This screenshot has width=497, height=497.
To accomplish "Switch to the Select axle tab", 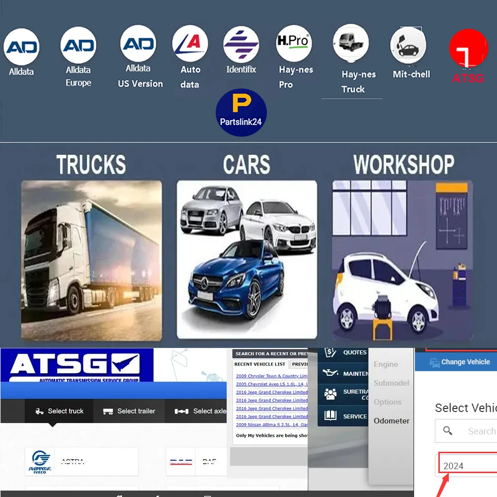I will pyautogui.click(x=196, y=411).
